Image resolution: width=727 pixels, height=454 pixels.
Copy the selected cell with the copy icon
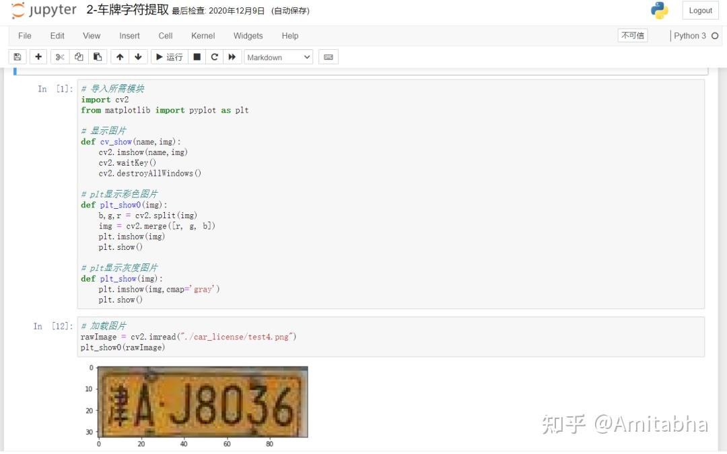(79, 57)
